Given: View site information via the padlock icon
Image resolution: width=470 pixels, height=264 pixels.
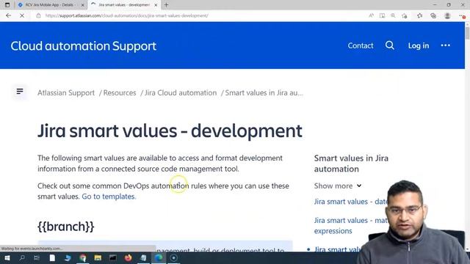Looking at the screenshot, I should coord(38,15).
